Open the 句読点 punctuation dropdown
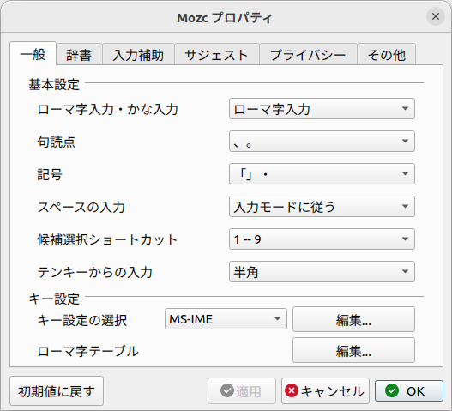The image size is (452, 411). point(322,142)
